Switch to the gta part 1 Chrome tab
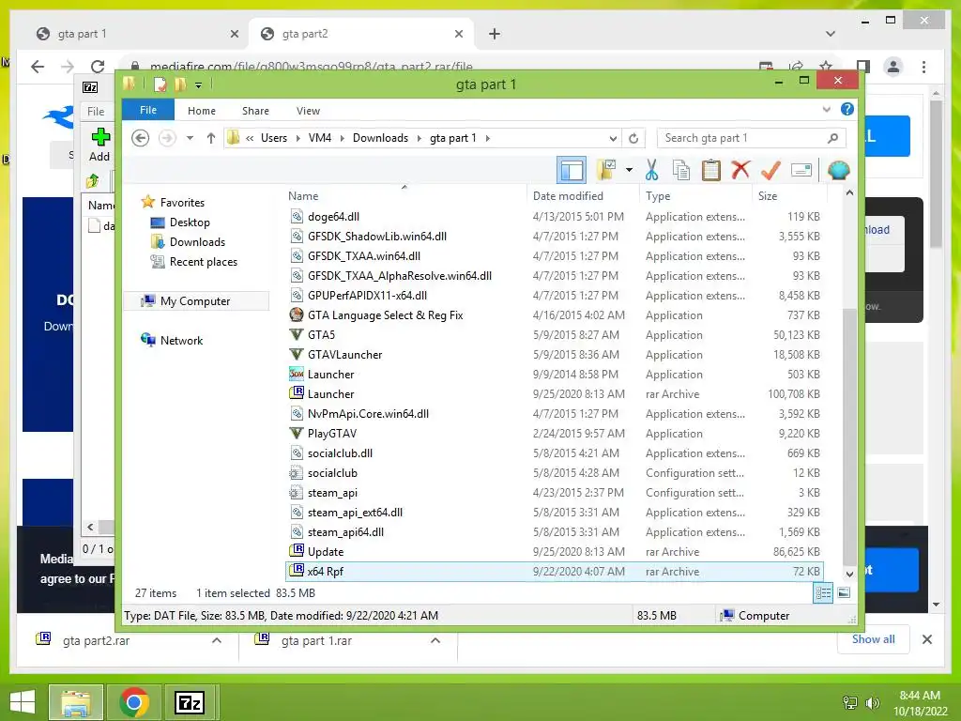Image resolution: width=961 pixels, height=721 pixels. tap(133, 34)
